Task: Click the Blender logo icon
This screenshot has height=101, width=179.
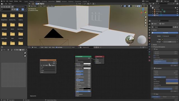Action: coord(2,1)
